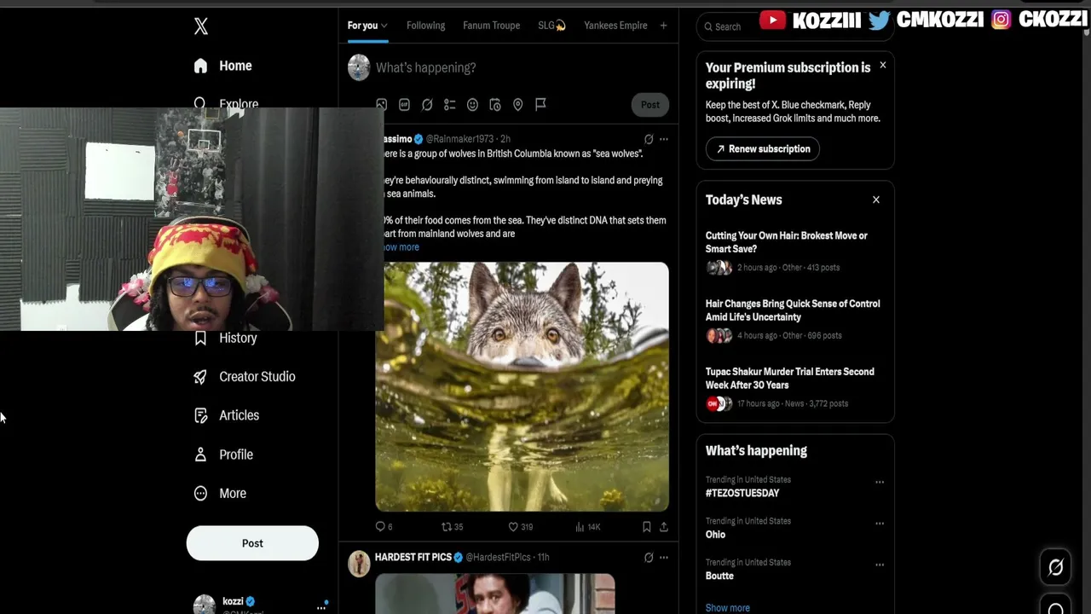This screenshot has height=614, width=1091.
Task: Click the Grok icon on the sea wolves post
Action: (649, 139)
